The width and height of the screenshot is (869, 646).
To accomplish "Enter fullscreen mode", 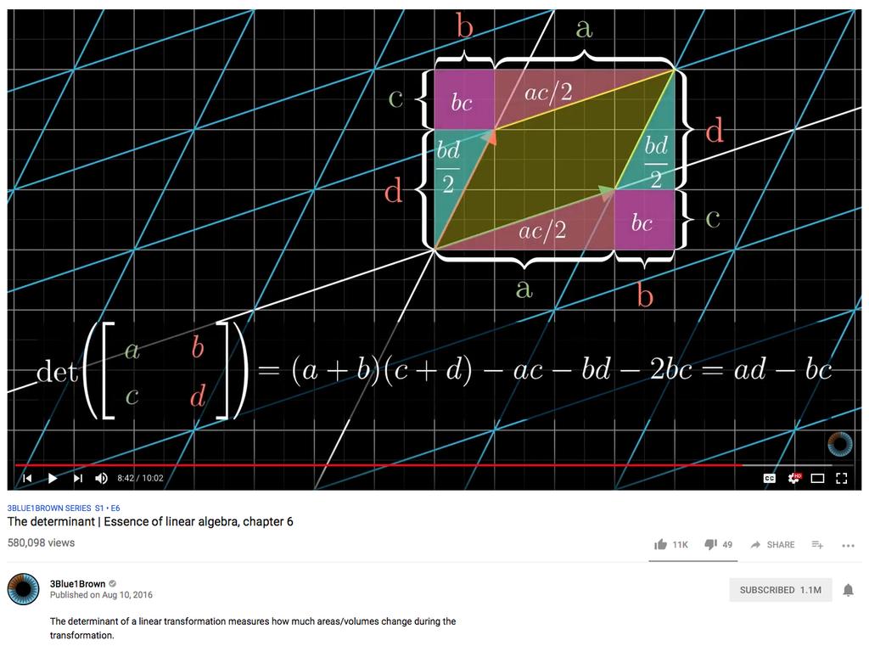I will [841, 478].
